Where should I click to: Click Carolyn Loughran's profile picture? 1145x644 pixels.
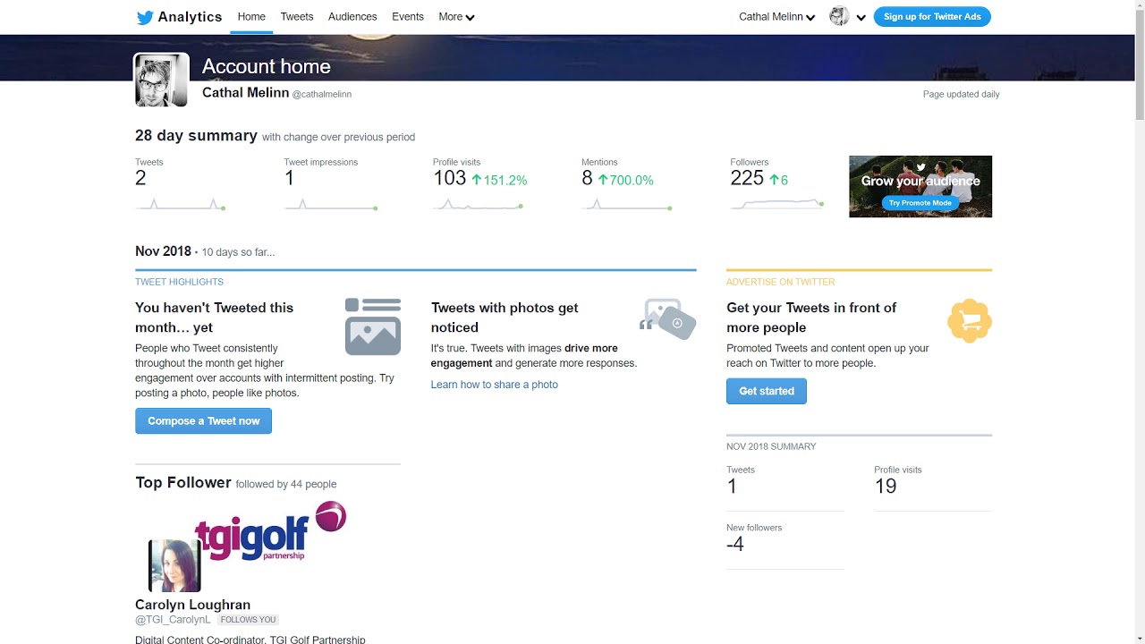click(174, 565)
